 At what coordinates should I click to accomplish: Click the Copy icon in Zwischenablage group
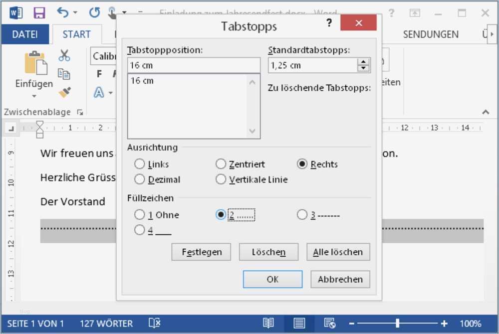[x=64, y=74]
